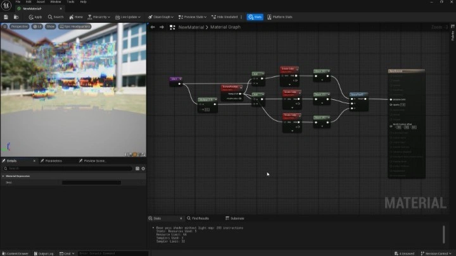Navigate back in the graph history
The height and width of the screenshot is (256, 456).
(x=153, y=27)
